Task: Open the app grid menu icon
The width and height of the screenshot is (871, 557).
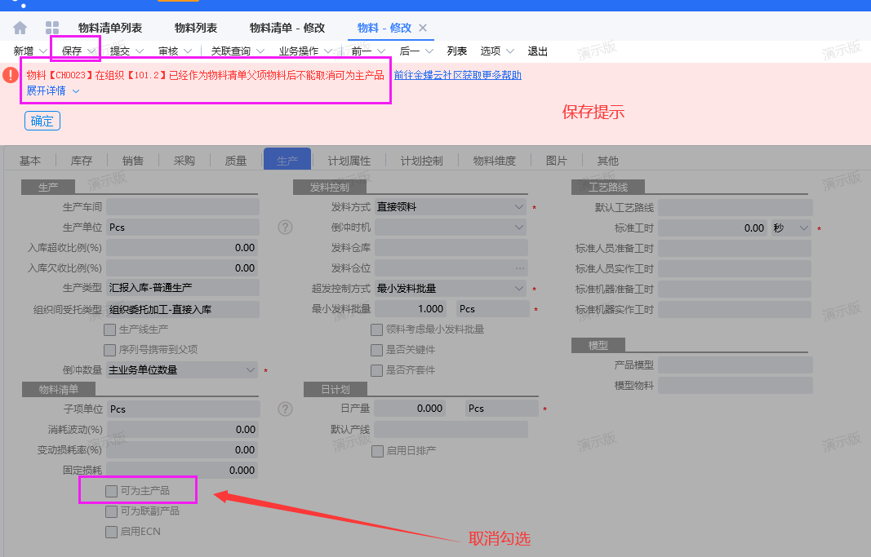Action: pyautogui.click(x=52, y=28)
